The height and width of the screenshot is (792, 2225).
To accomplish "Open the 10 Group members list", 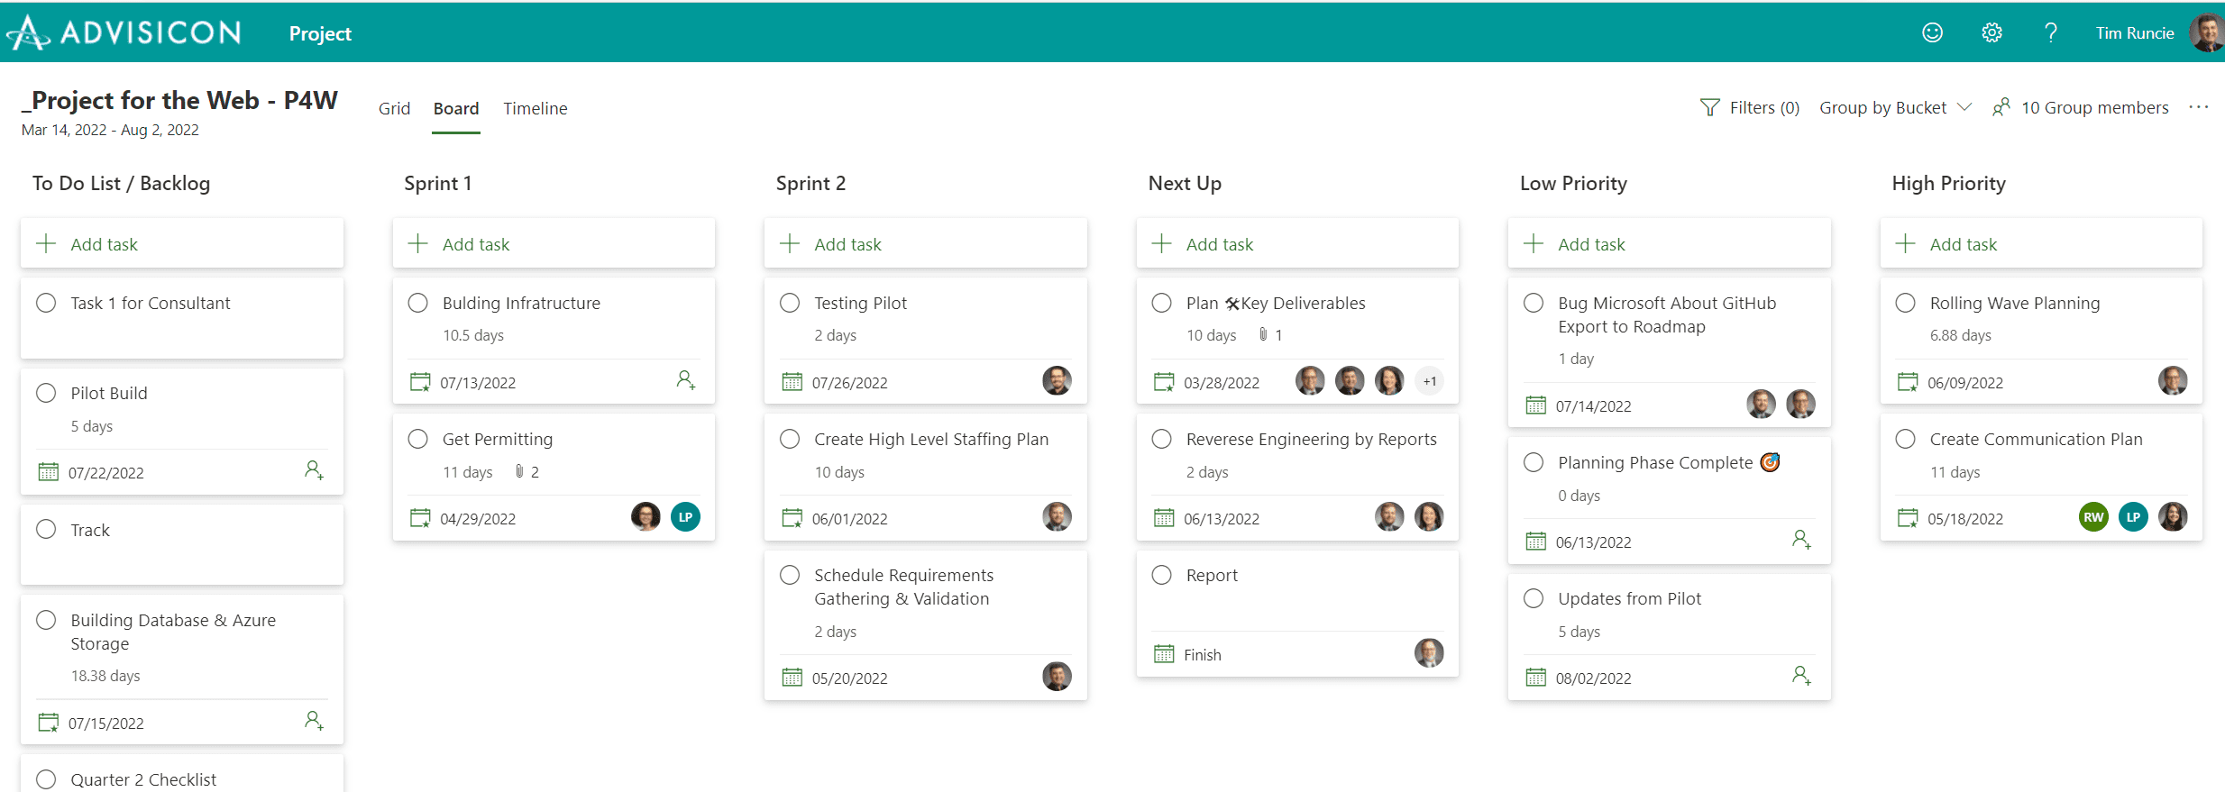I will [2080, 108].
